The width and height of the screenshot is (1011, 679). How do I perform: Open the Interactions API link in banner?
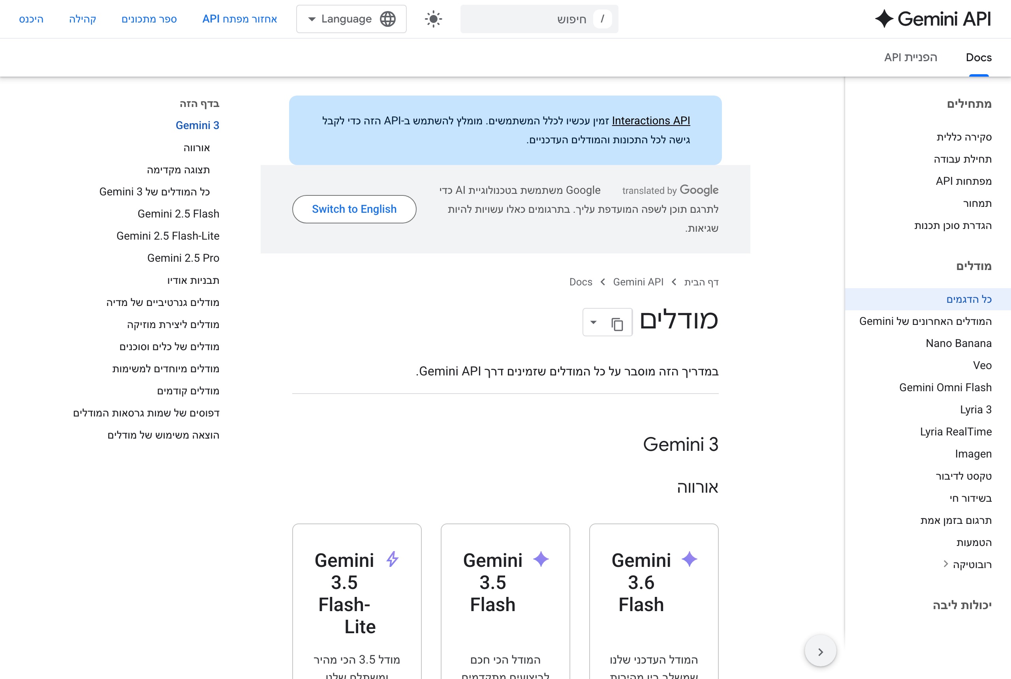coord(650,120)
